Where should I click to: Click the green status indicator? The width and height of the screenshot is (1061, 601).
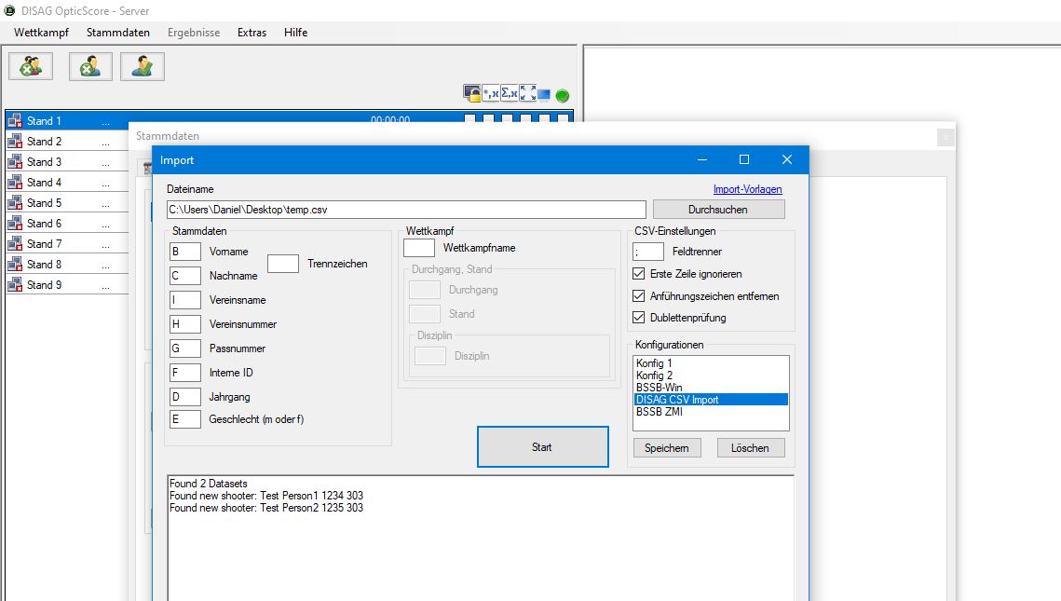(563, 95)
